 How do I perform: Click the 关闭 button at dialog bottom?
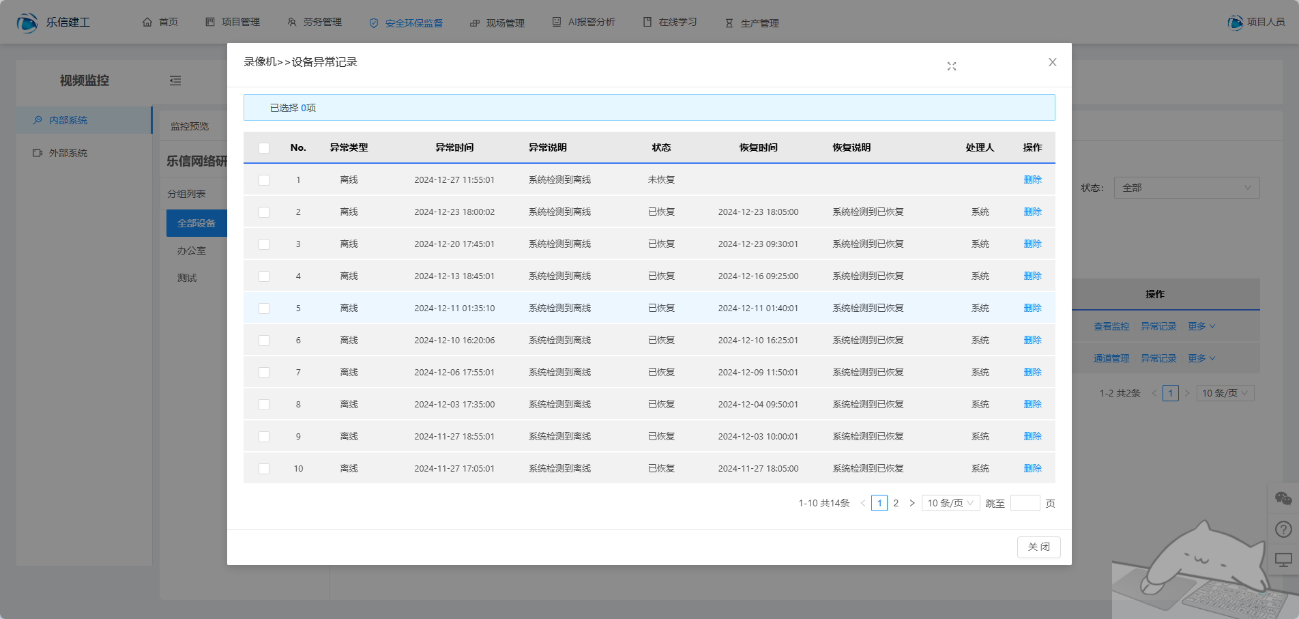(1038, 547)
